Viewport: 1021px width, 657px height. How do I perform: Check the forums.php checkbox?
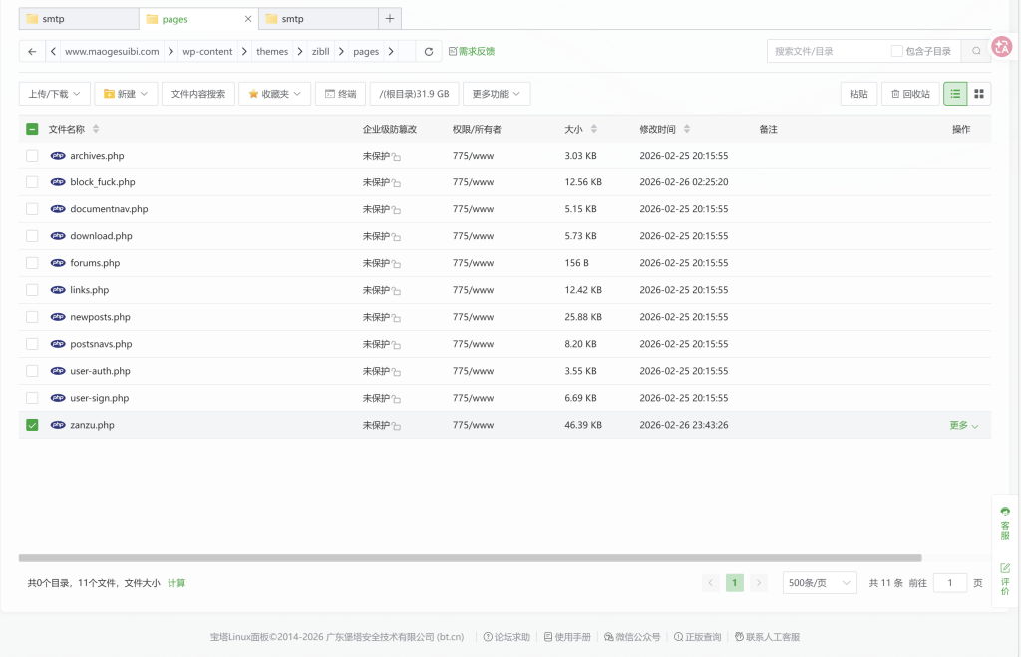32,263
